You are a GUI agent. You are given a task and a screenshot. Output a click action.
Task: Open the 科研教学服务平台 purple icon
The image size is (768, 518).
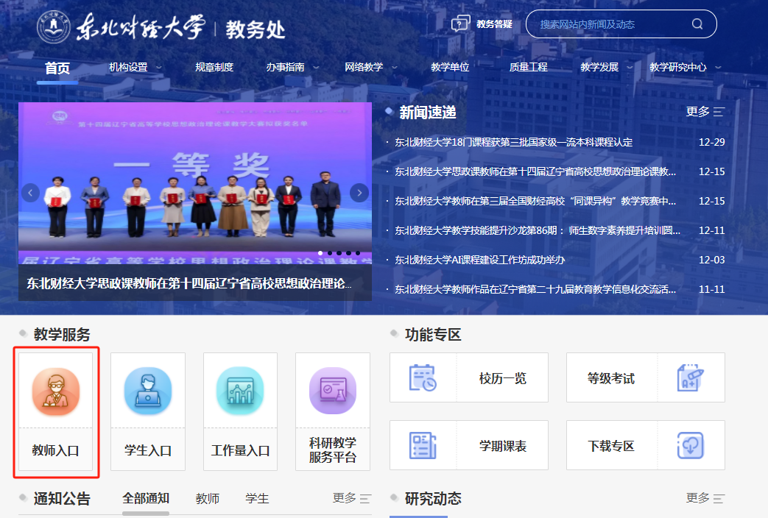[333, 391]
